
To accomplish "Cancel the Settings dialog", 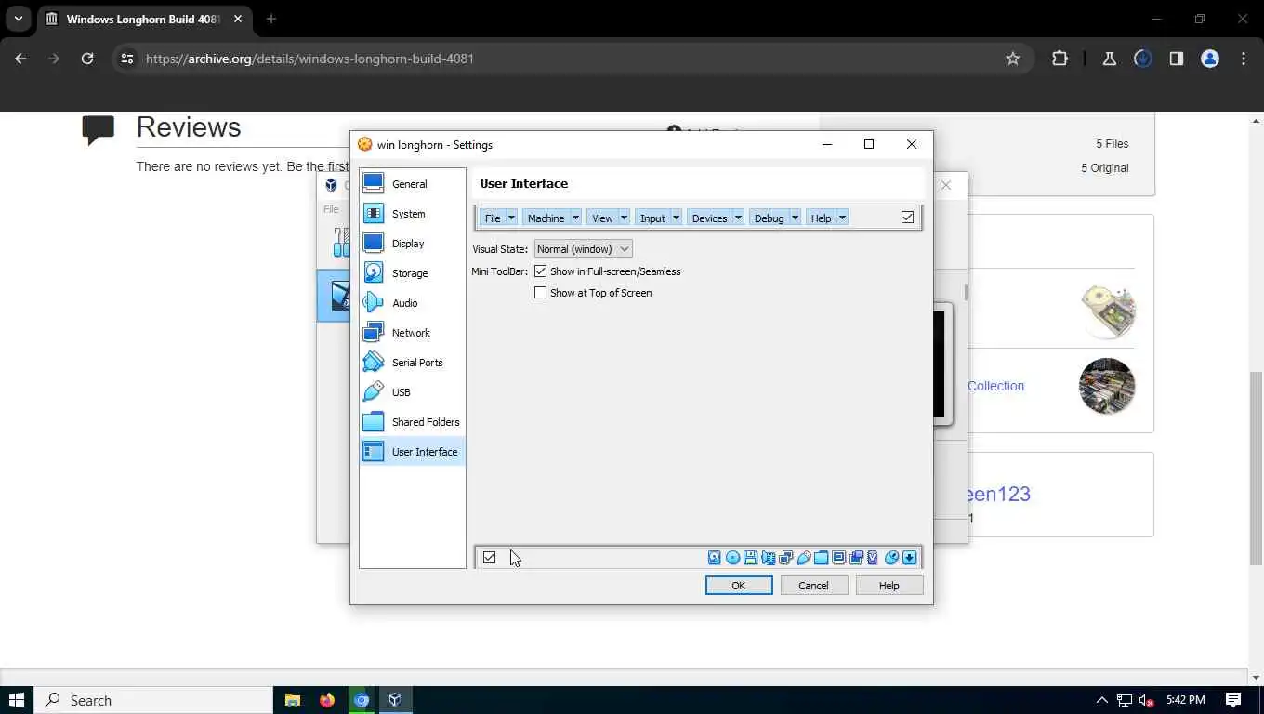I will click(x=813, y=586).
